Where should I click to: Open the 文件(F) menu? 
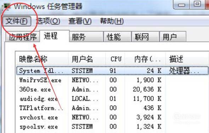17,21
